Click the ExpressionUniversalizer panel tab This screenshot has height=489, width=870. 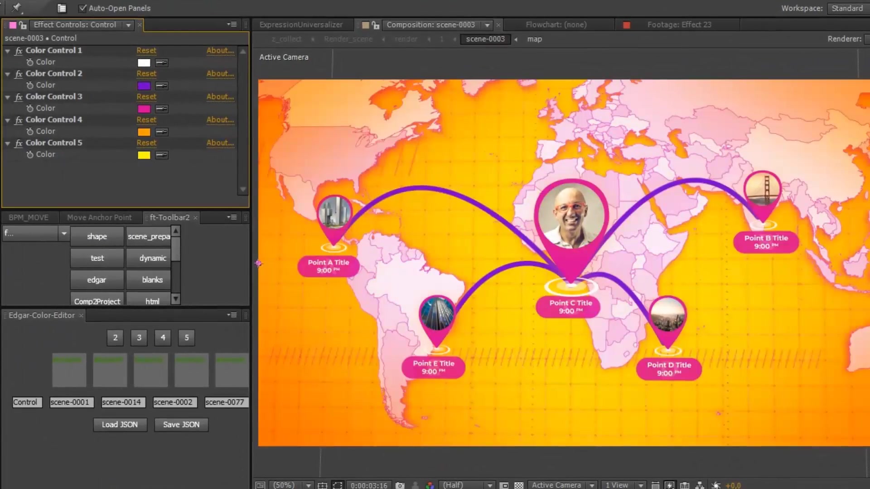pos(301,24)
